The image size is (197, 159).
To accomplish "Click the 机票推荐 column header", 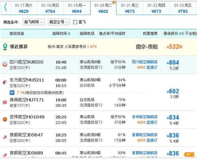I will [x=150, y=34].
